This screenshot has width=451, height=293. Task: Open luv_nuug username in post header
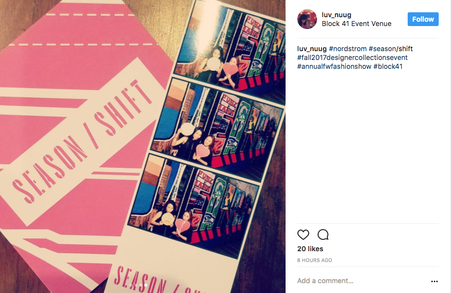(336, 15)
